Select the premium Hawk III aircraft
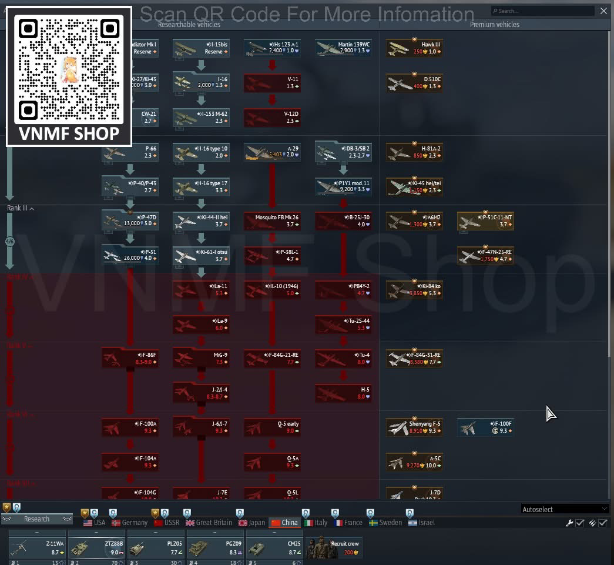This screenshot has height=565, width=614. (x=414, y=48)
